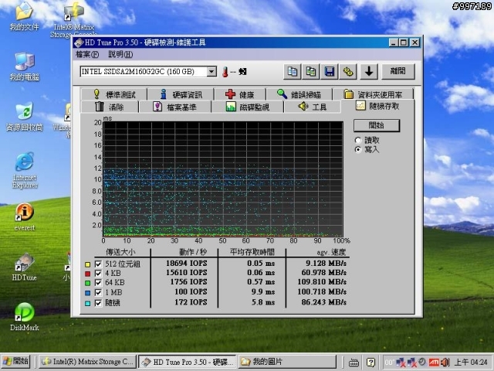
Task: Click the copy screenshot to clipboard icon
Action: [x=310, y=72]
